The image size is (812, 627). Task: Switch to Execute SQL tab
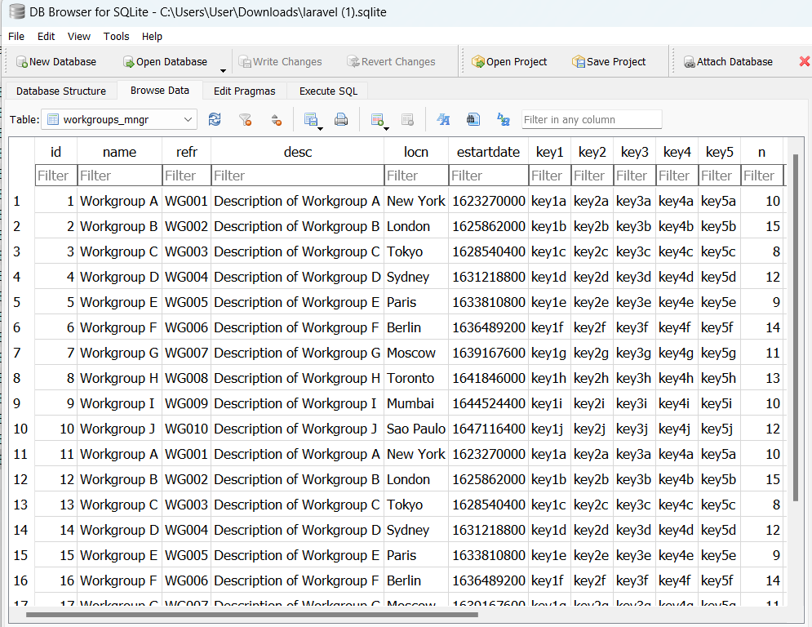point(328,91)
